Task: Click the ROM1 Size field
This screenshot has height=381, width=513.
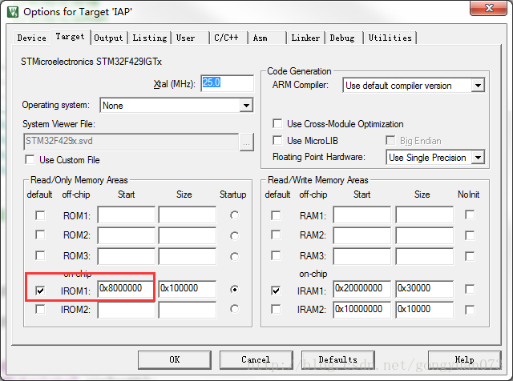Action: tap(187, 215)
